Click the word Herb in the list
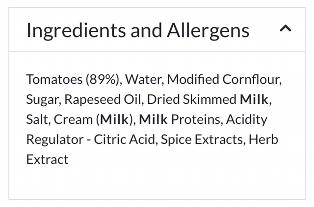Screen dimensions: 314x207 click(263, 139)
